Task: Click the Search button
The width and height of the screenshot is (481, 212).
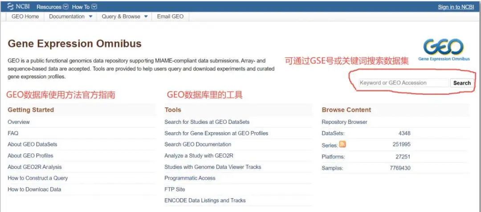Action: [462, 83]
